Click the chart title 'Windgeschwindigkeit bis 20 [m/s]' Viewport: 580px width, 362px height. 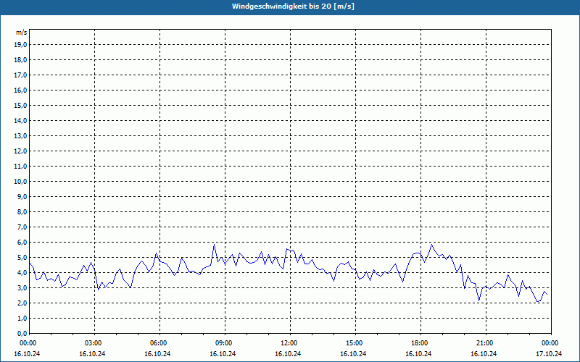coord(293,7)
